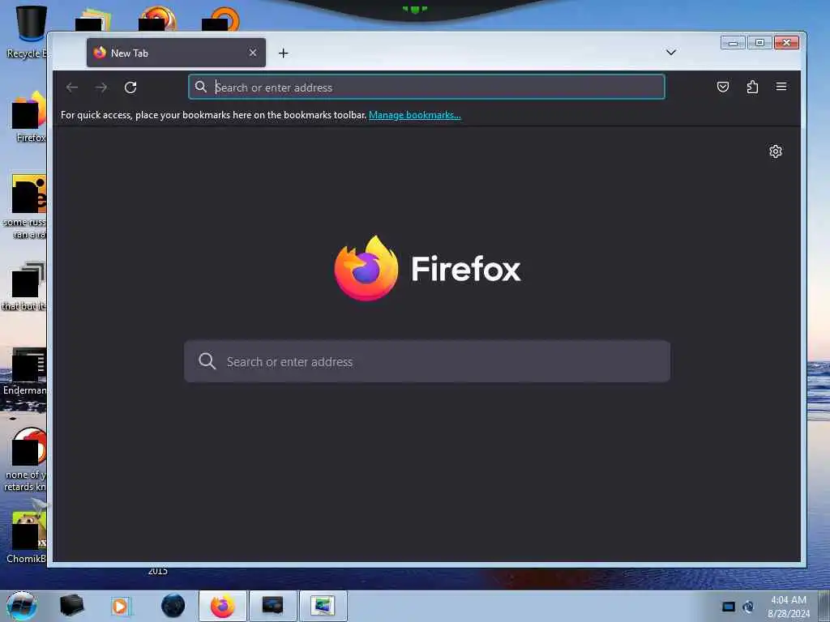Open the black box pinned taskbar icon

(71, 606)
